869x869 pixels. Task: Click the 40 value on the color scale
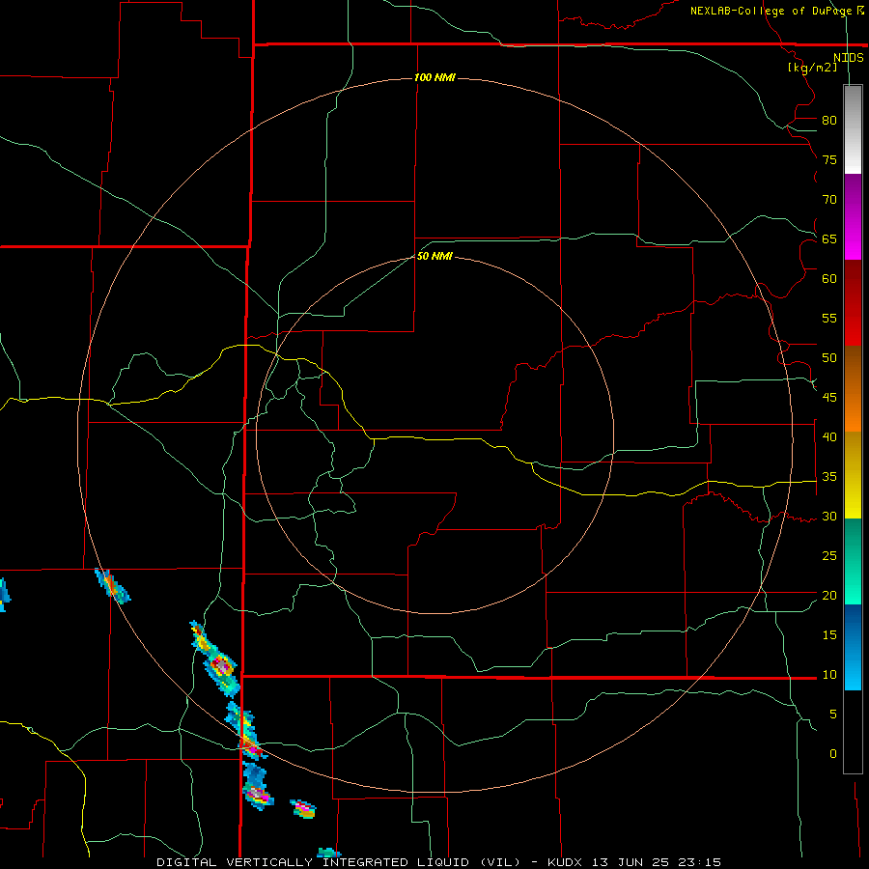click(x=829, y=437)
